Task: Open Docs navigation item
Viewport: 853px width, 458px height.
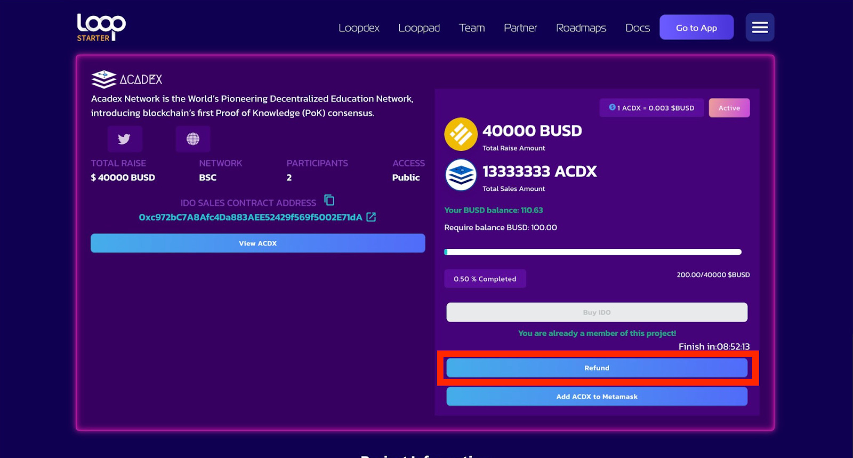Action: point(638,28)
